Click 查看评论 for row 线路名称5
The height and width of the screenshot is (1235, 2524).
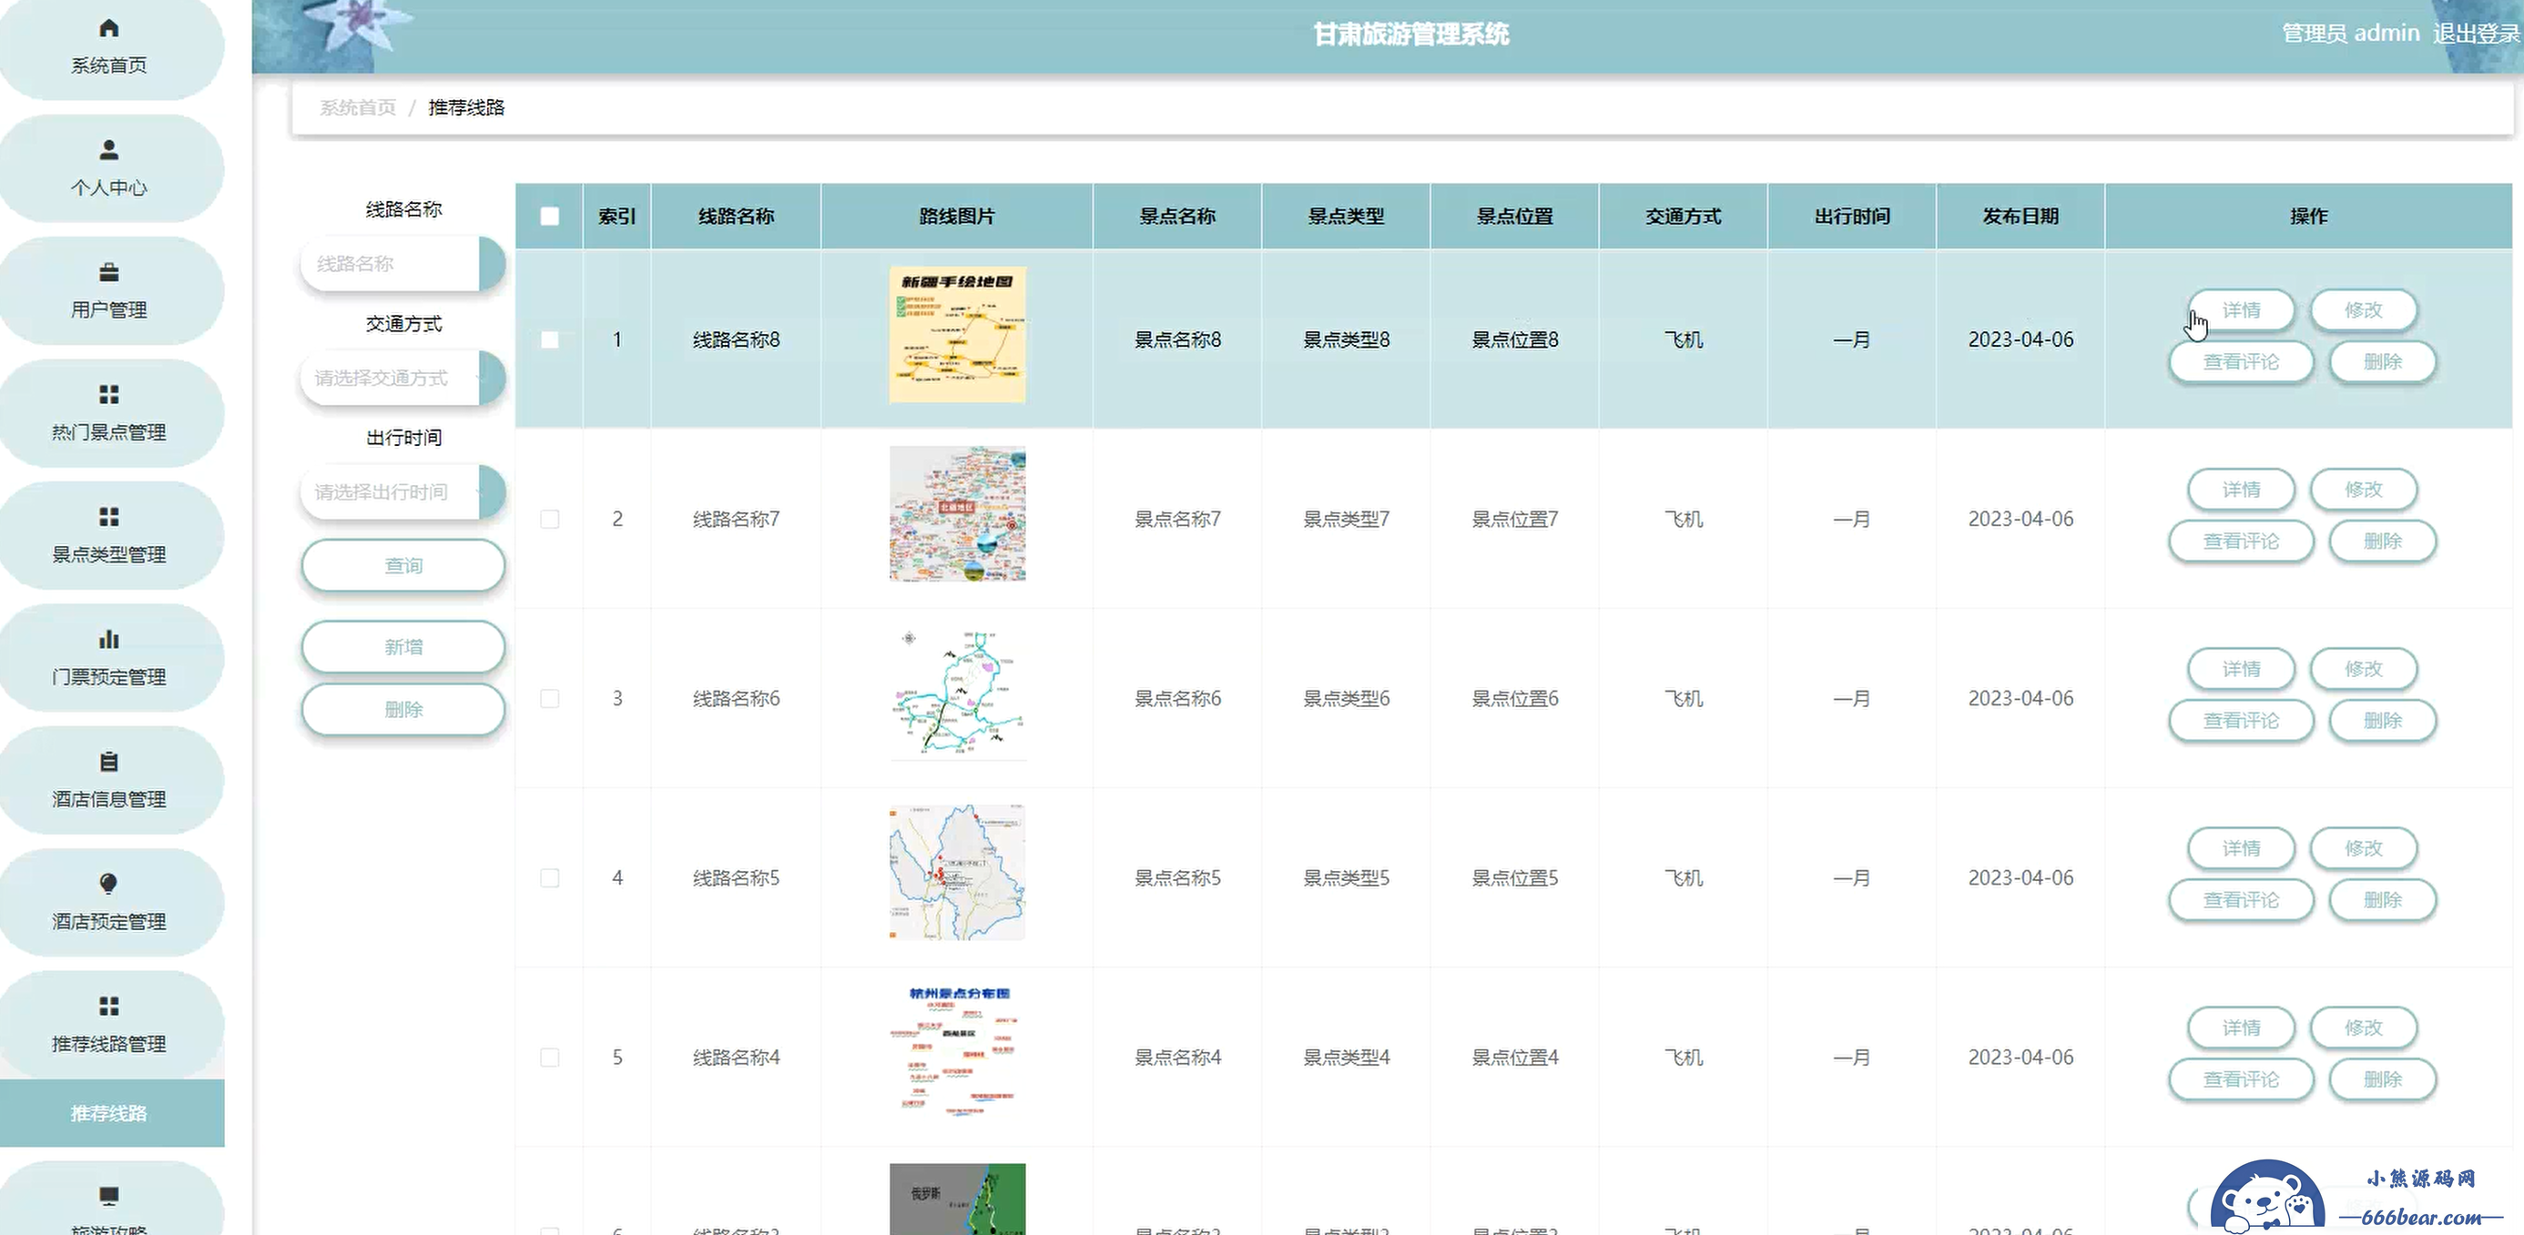click(x=2241, y=899)
